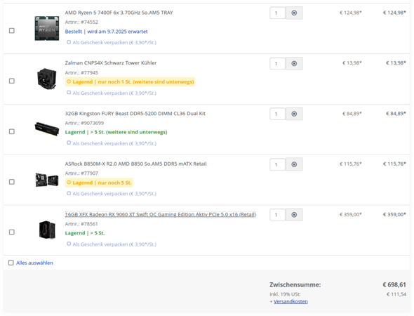Click the Alles auswählen label
The height and width of the screenshot is (316, 414).
pyautogui.click(x=34, y=263)
